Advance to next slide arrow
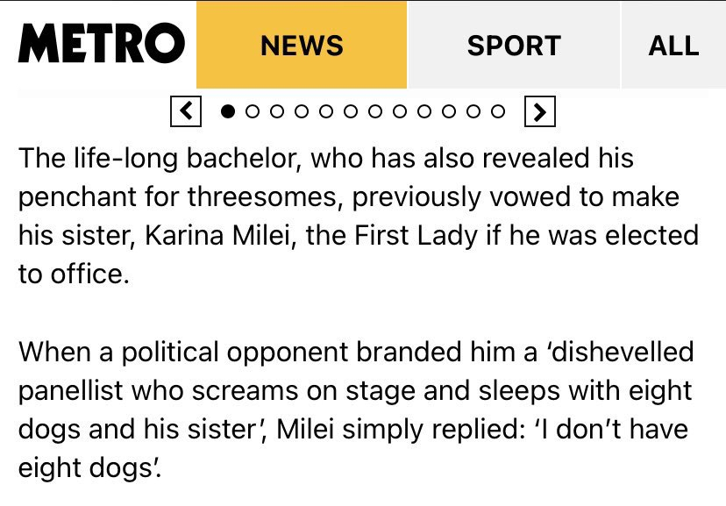The width and height of the screenshot is (726, 506). 540,111
